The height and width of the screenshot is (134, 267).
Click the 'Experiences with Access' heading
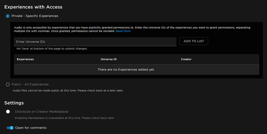click(x=33, y=7)
